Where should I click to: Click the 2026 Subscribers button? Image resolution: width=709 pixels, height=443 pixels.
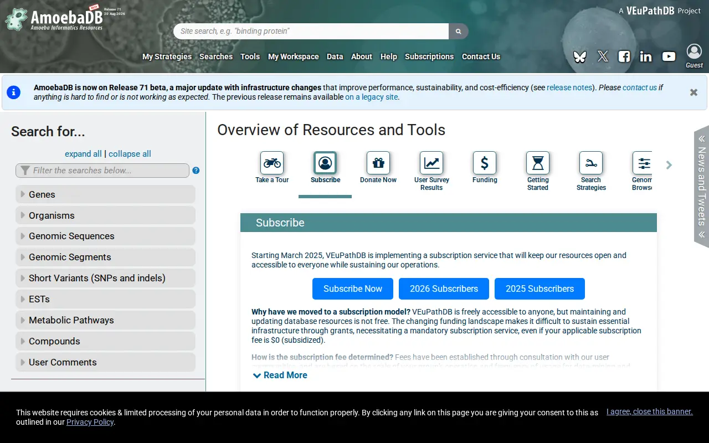444,289
